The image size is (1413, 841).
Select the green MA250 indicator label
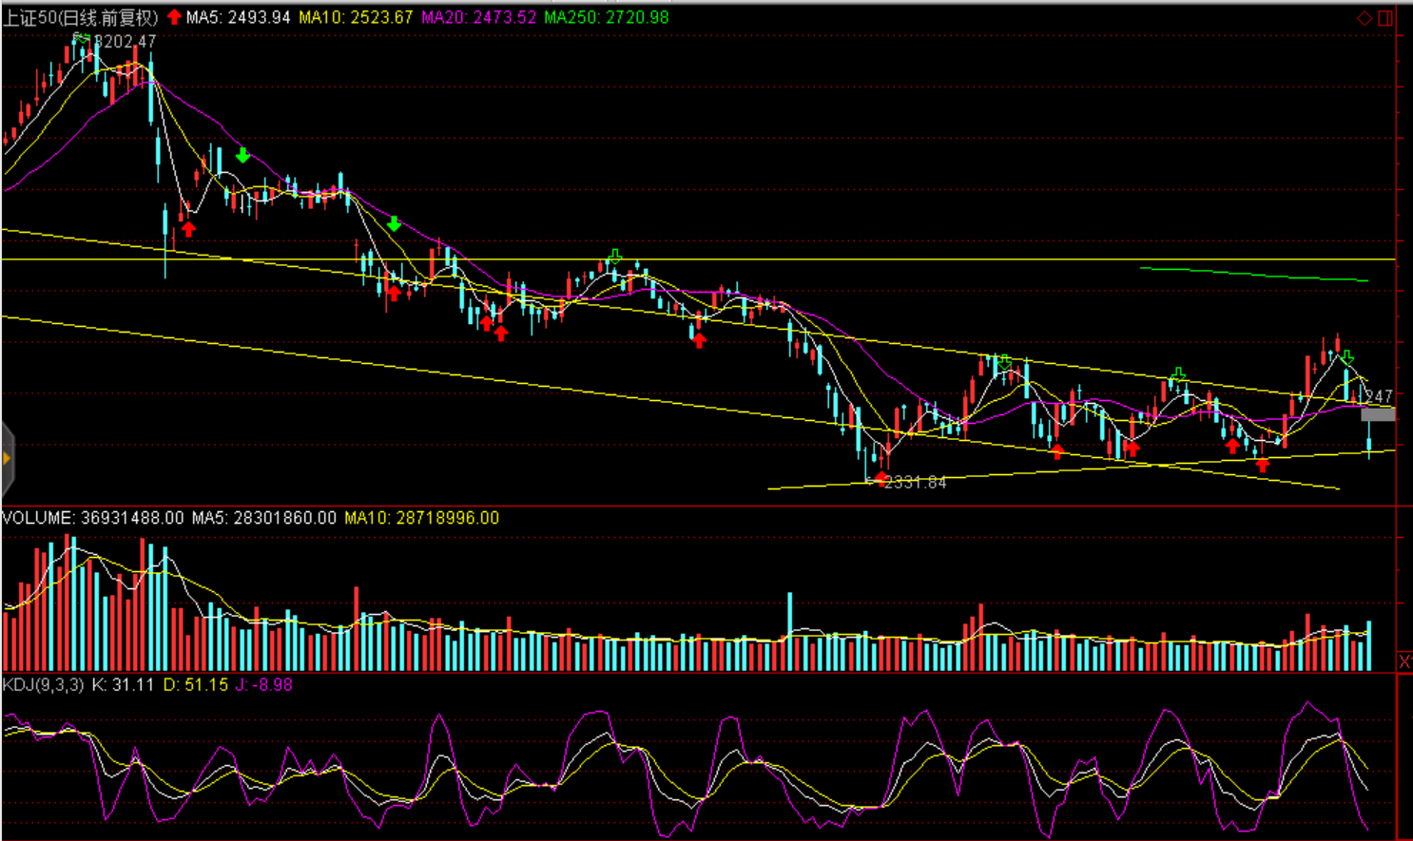tap(606, 17)
